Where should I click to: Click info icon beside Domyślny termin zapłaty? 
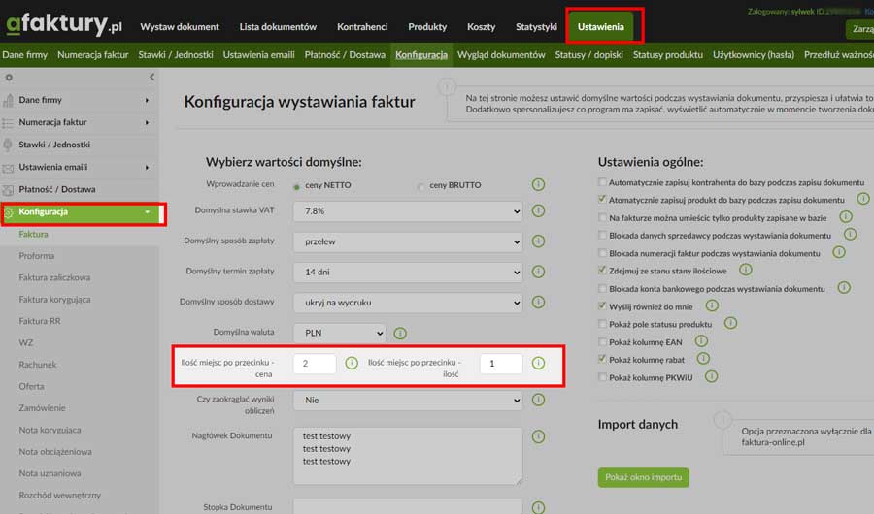coord(538,272)
